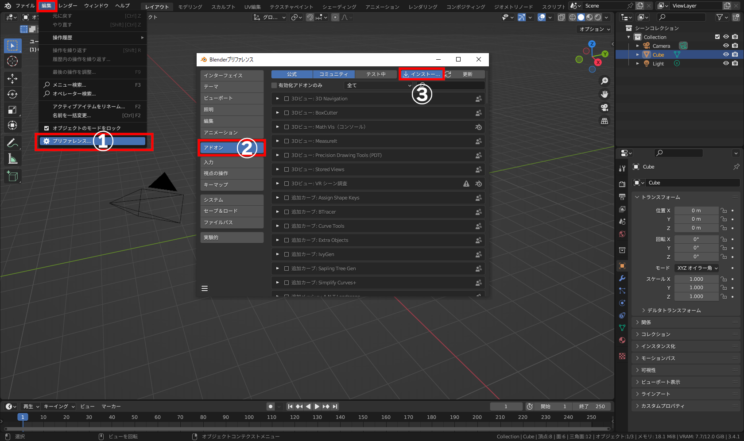The image size is (744, 441).
Task: Activate the Annotate tool
Action: point(13,142)
